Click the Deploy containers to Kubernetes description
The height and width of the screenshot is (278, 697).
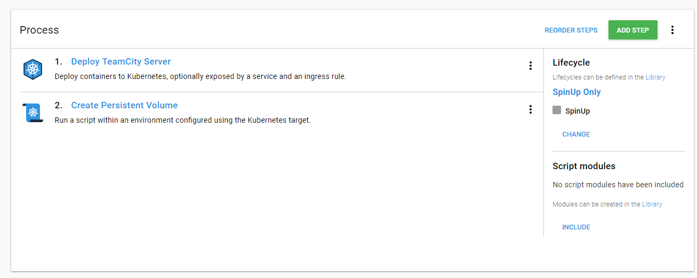201,76
